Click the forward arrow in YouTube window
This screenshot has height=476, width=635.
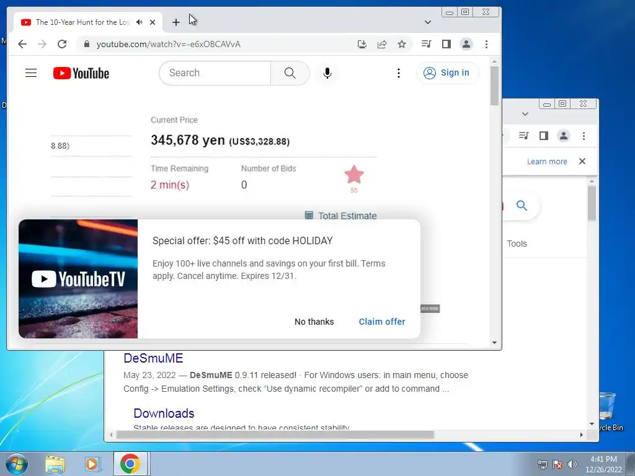pyautogui.click(x=42, y=44)
